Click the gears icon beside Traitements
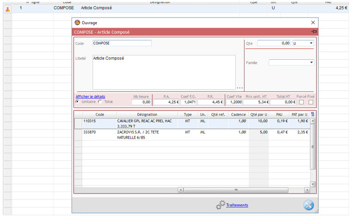The height and width of the screenshot is (218, 354). click(x=221, y=205)
